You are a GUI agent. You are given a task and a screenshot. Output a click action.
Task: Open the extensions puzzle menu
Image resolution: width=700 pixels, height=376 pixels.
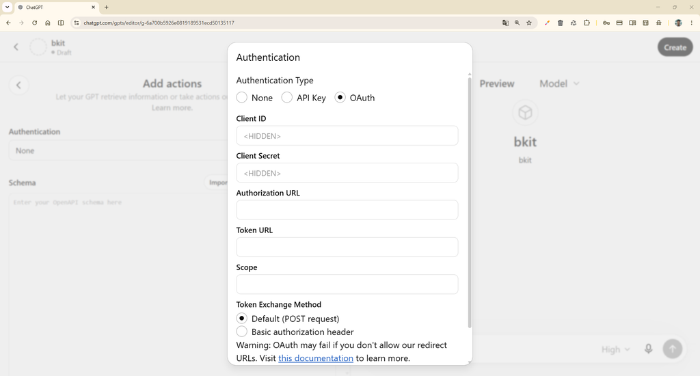(587, 23)
